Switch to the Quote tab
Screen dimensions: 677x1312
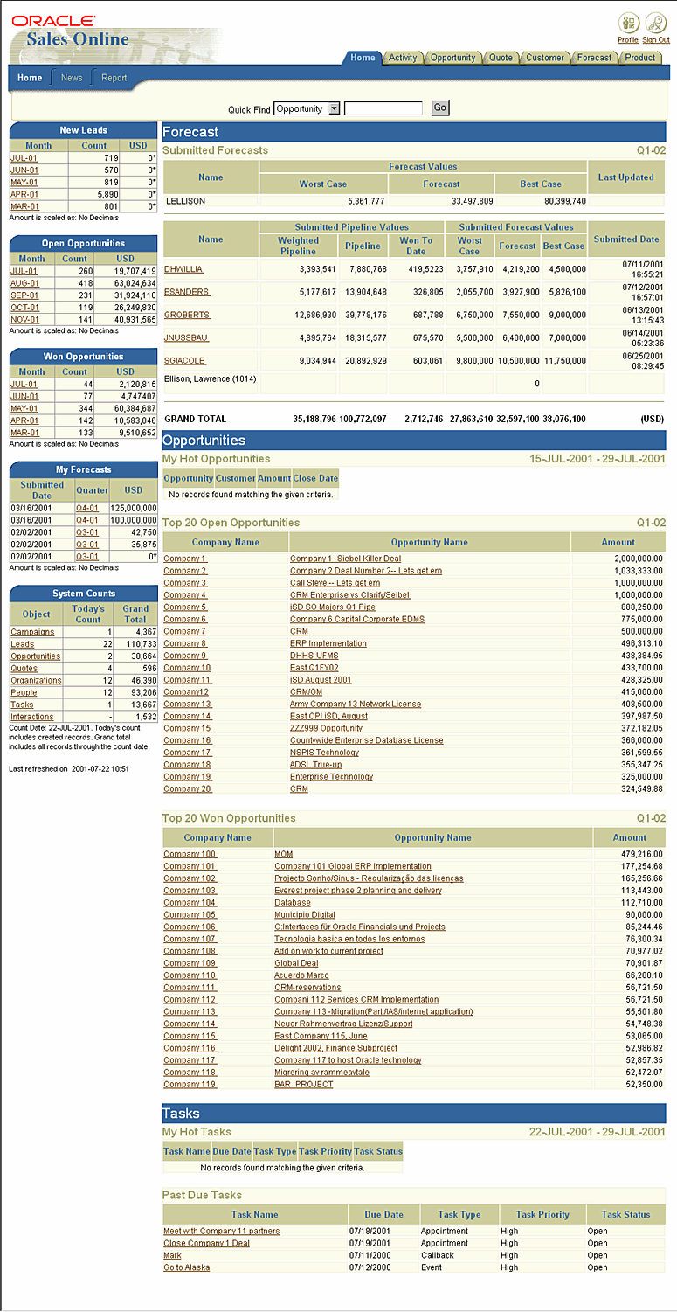(501, 58)
